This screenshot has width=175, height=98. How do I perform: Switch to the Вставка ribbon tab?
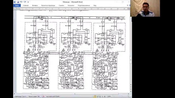tap(35, 5)
